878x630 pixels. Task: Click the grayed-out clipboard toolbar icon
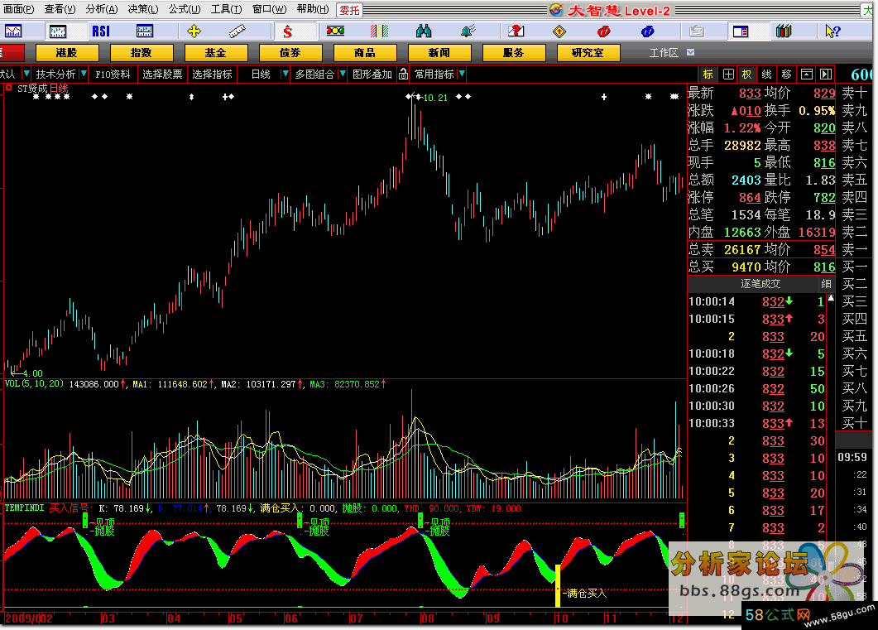(x=697, y=31)
